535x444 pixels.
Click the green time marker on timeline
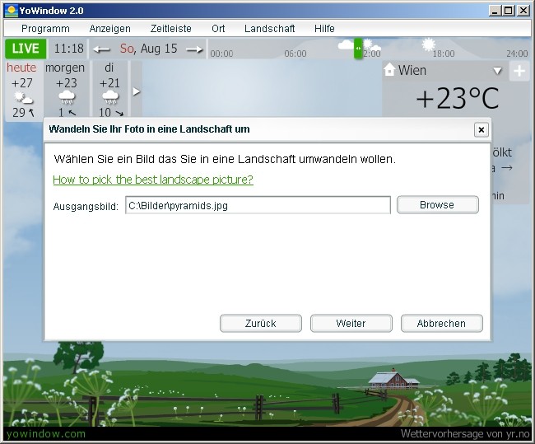pos(358,49)
